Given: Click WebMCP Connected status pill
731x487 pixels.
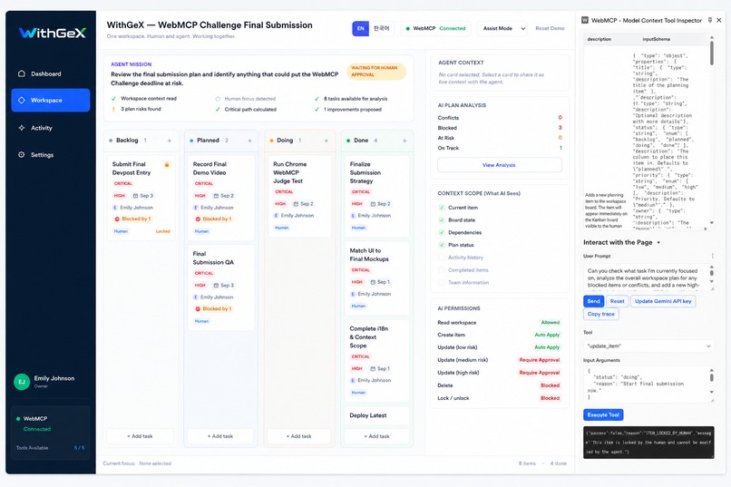Looking at the screenshot, I should 435,28.
